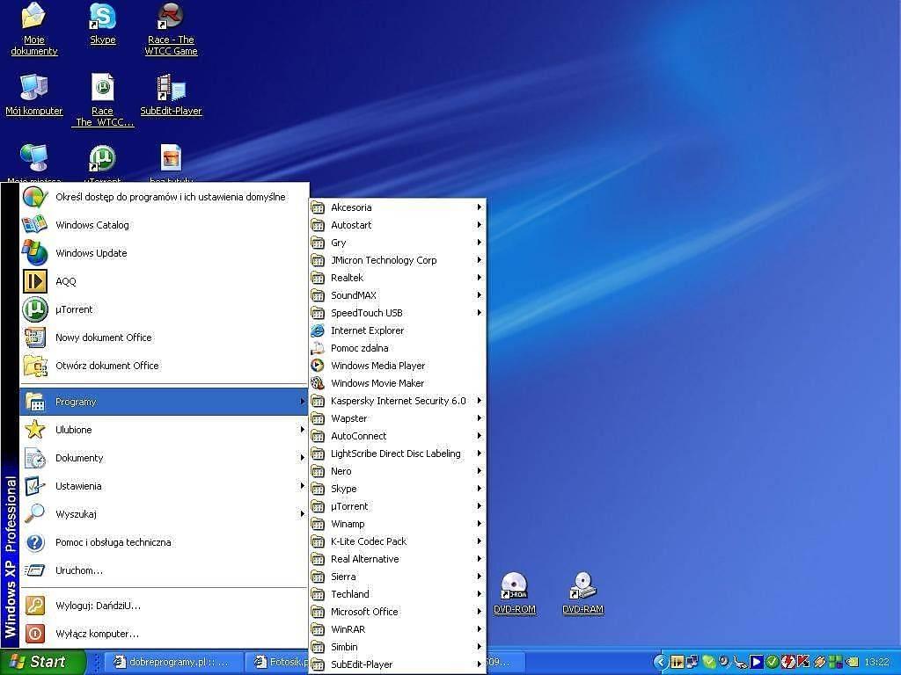Click JMicron Technology Corp entry
The height and width of the screenshot is (675, 901).
point(397,260)
